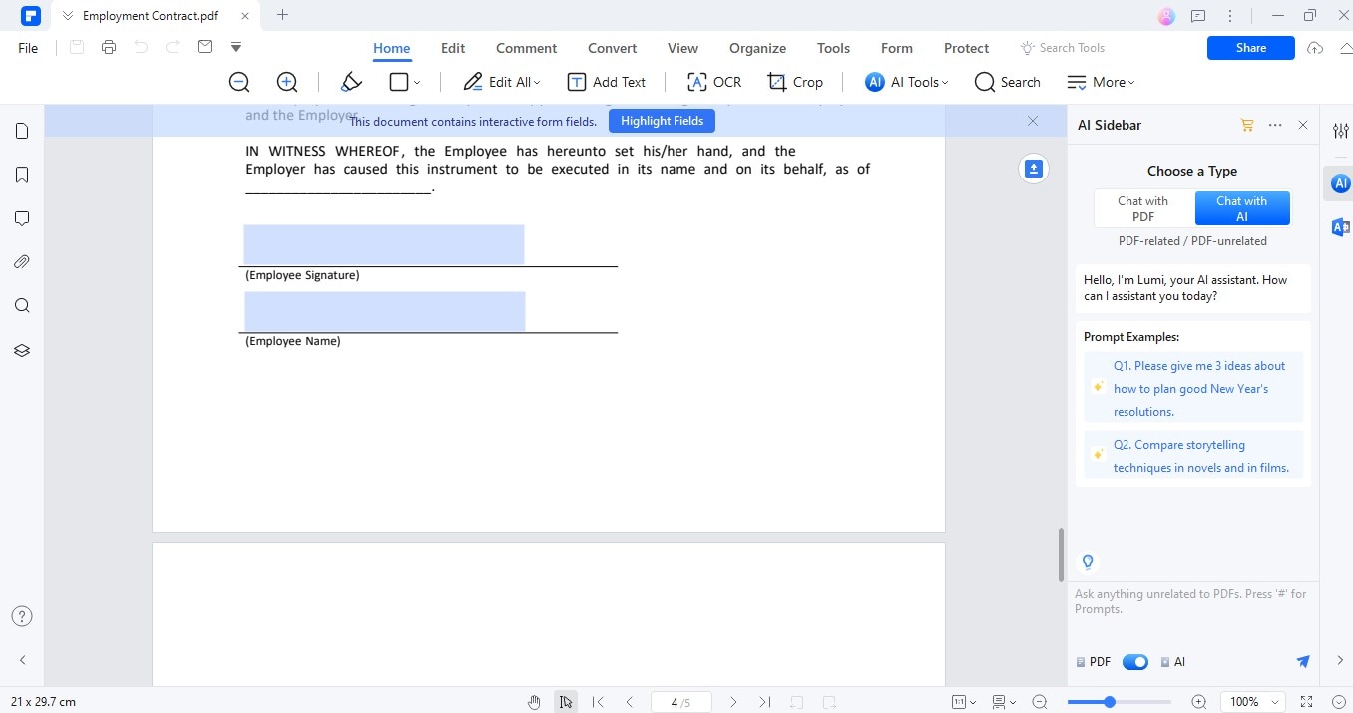1353x713 pixels.
Task: Click the email envelope icon
Action: (205, 47)
